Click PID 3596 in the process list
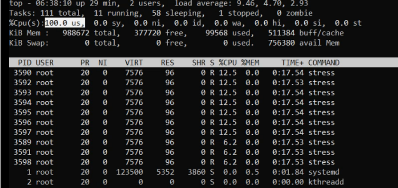 (23, 122)
